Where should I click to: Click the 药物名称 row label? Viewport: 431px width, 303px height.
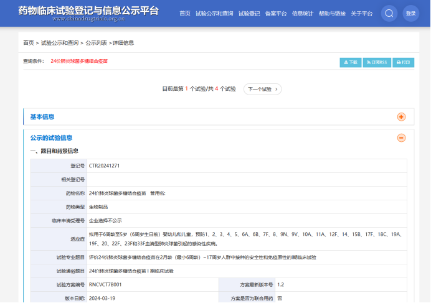[75, 193]
